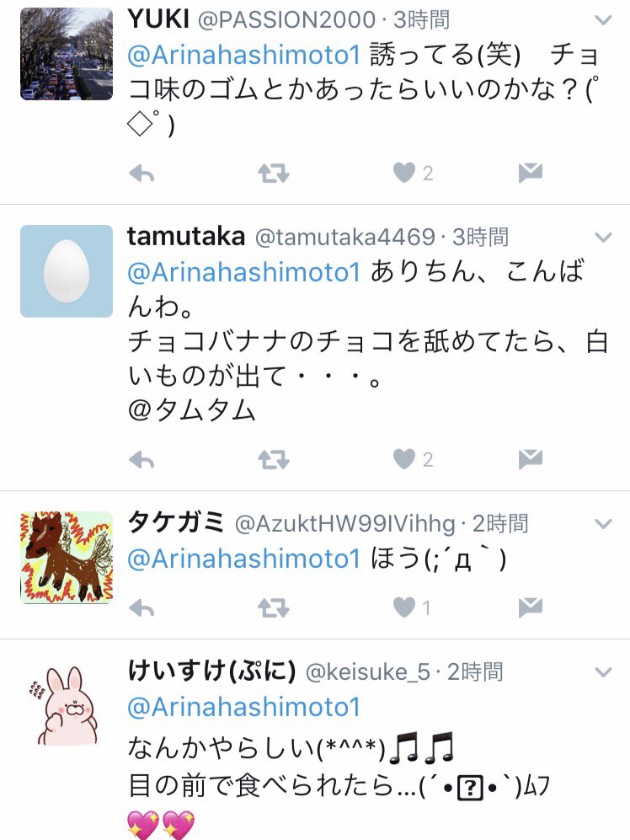The height and width of the screenshot is (840, 630).
Task: Open けいすけ(ぷに)'s rabbit avatar
Action: point(67,706)
